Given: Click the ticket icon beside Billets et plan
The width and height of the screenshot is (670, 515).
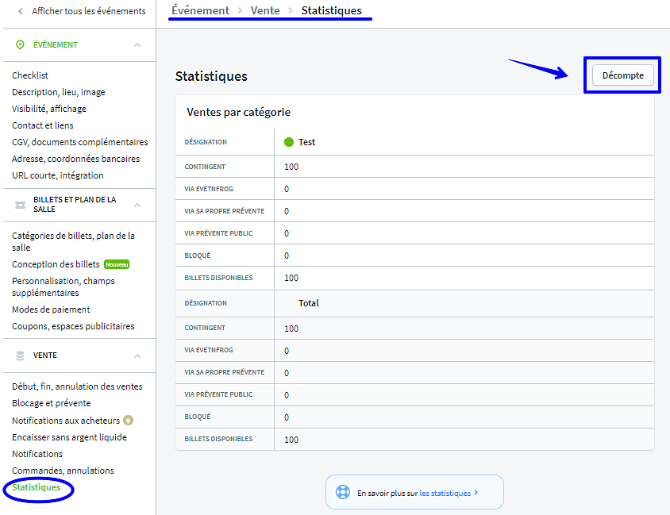Looking at the screenshot, I should tap(21, 205).
